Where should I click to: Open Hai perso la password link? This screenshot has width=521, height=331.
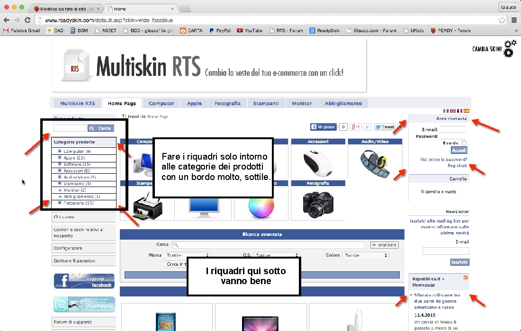tap(444, 160)
